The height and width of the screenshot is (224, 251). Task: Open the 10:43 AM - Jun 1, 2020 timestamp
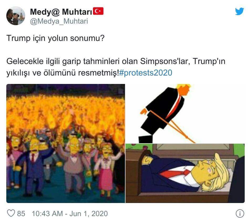(70, 214)
